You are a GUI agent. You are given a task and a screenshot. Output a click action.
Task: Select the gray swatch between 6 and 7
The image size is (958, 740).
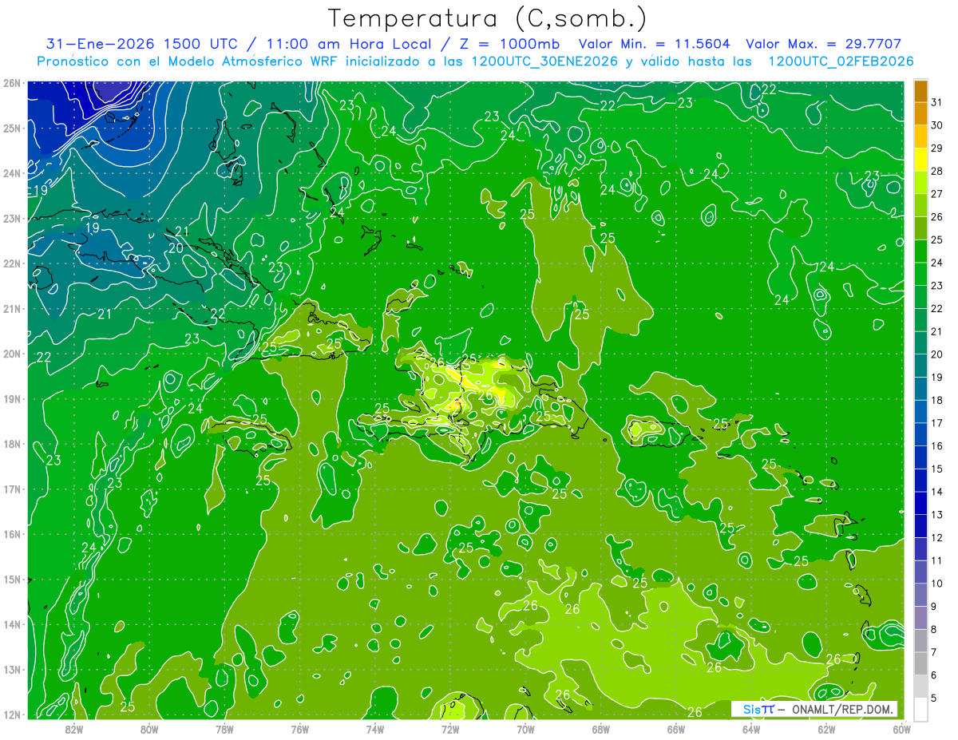920,663
